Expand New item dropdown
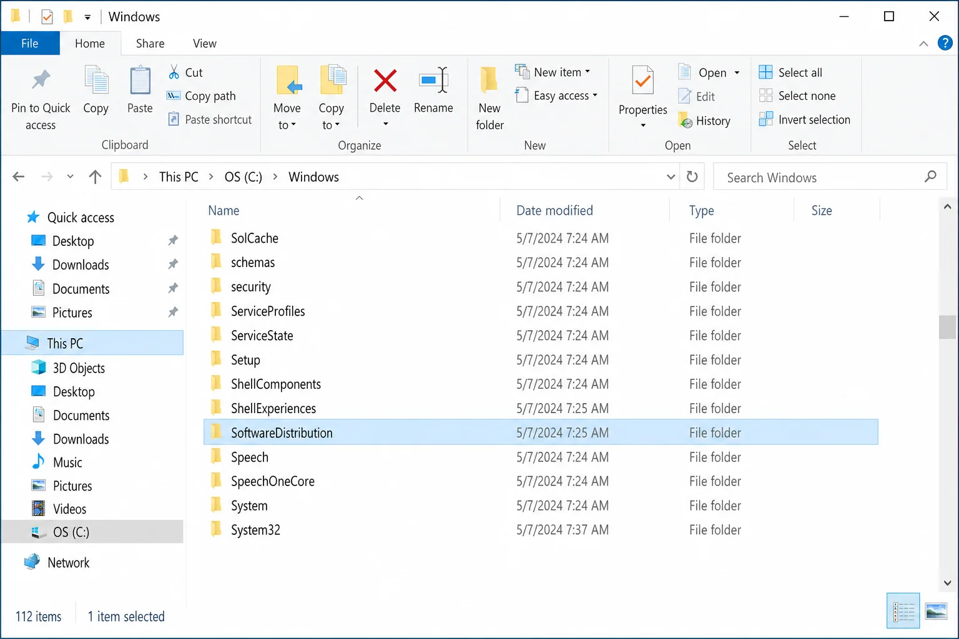This screenshot has height=639, width=959. click(x=588, y=72)
